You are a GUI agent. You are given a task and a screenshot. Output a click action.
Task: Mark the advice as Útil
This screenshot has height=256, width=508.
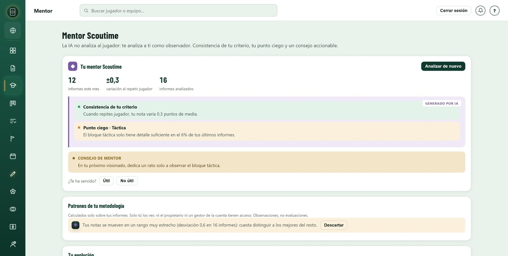pos(106,181)
